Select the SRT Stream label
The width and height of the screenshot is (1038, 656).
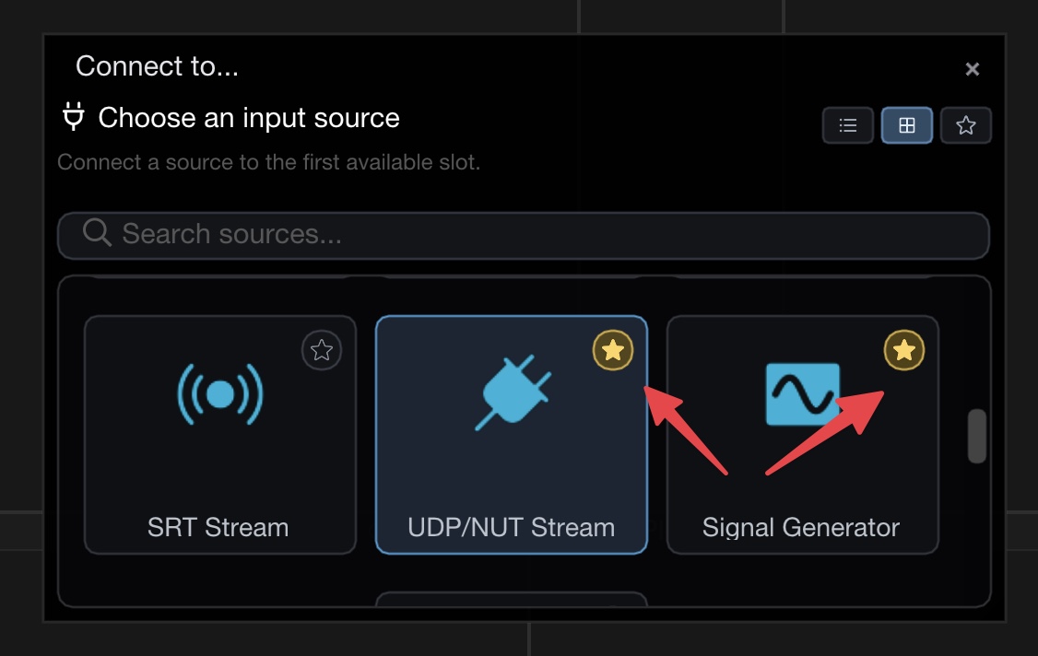pos(218,528)
